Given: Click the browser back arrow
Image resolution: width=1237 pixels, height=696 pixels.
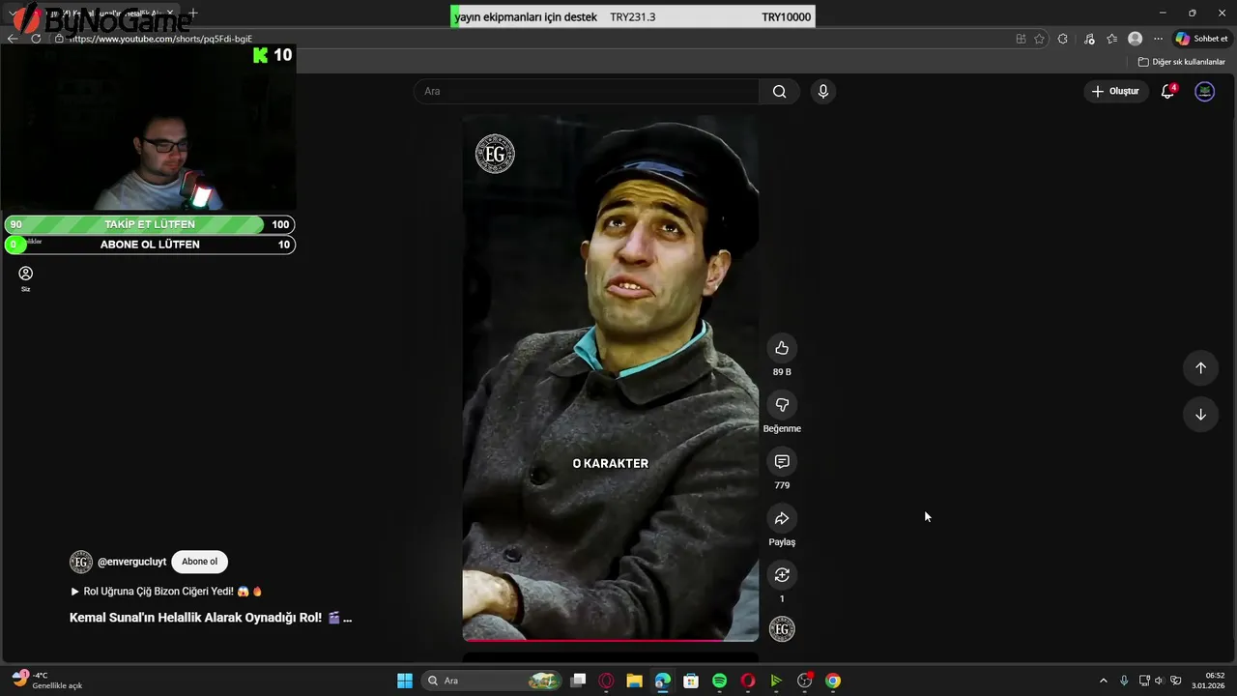Looking at the screenshot, I should [13, 39].
